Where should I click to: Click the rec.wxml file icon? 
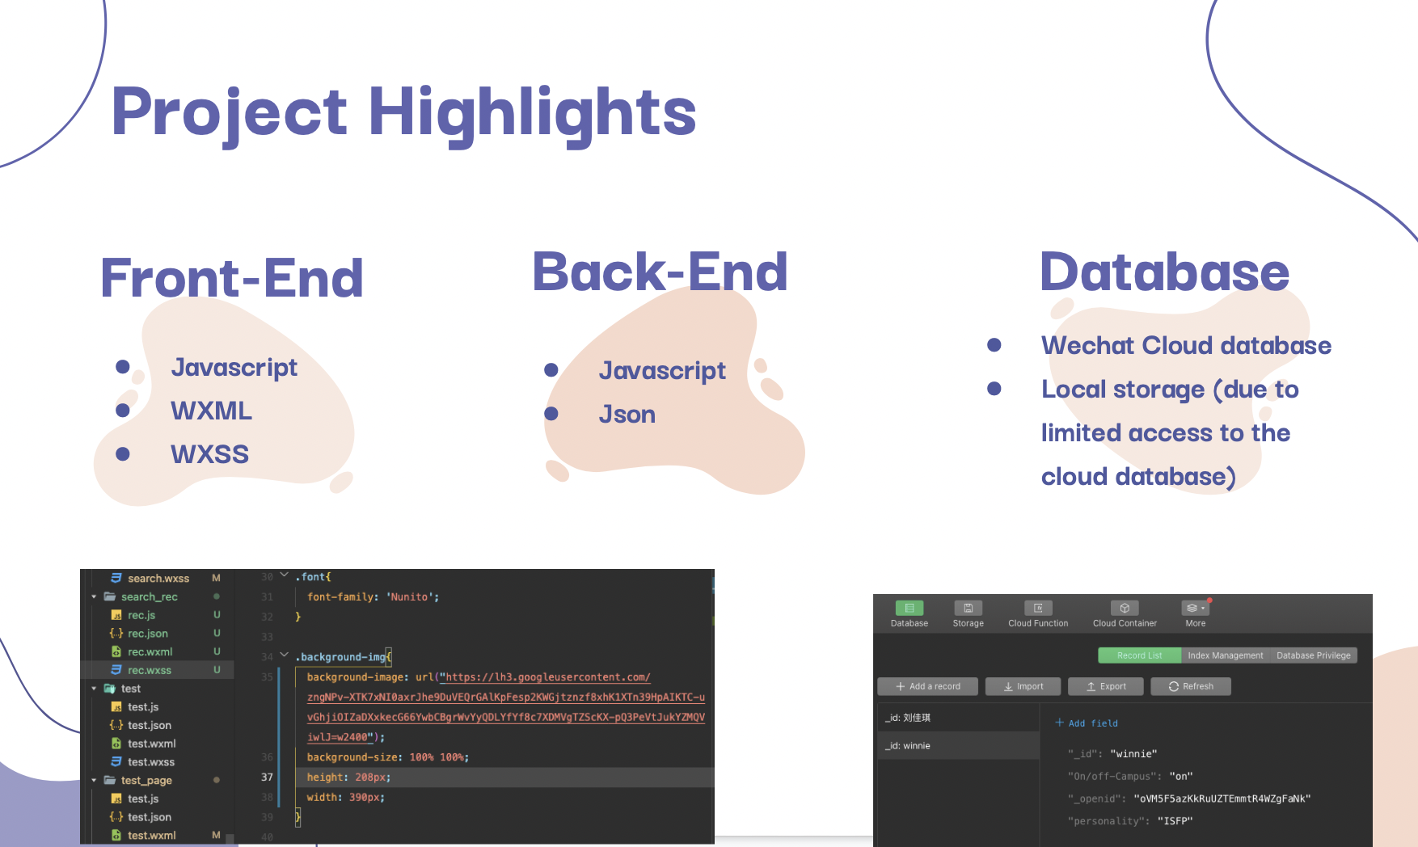click(x=116, y=652)
